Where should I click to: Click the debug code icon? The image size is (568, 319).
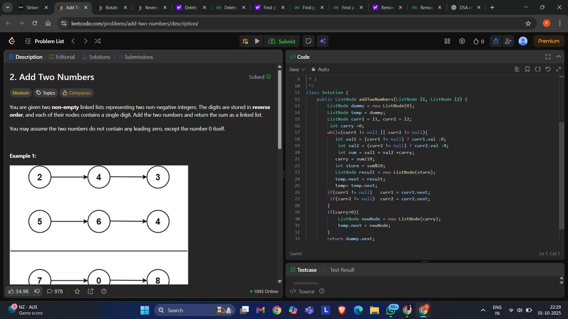245,41
